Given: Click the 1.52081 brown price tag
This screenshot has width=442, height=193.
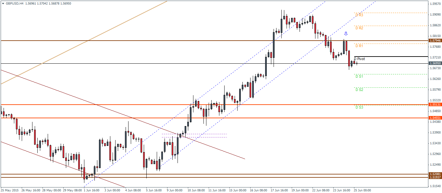Looking at the screenshot, I should coord(435,174).
